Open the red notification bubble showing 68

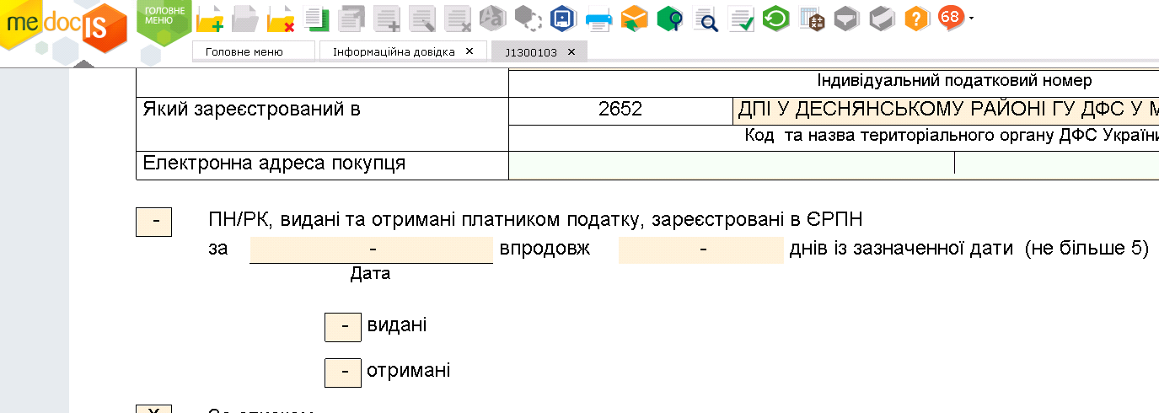[951, 17]
